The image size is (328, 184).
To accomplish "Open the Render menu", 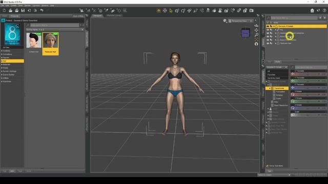I will [x=27, y=6].
